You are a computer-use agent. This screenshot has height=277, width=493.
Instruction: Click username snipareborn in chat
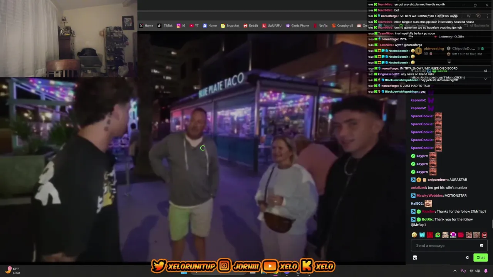[438, 180]
